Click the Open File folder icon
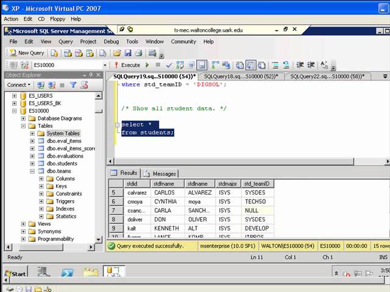Screen dimensions: 390x292 point(117,53)
